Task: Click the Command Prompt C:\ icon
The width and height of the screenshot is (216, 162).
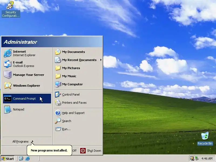Action: (8, 99)
